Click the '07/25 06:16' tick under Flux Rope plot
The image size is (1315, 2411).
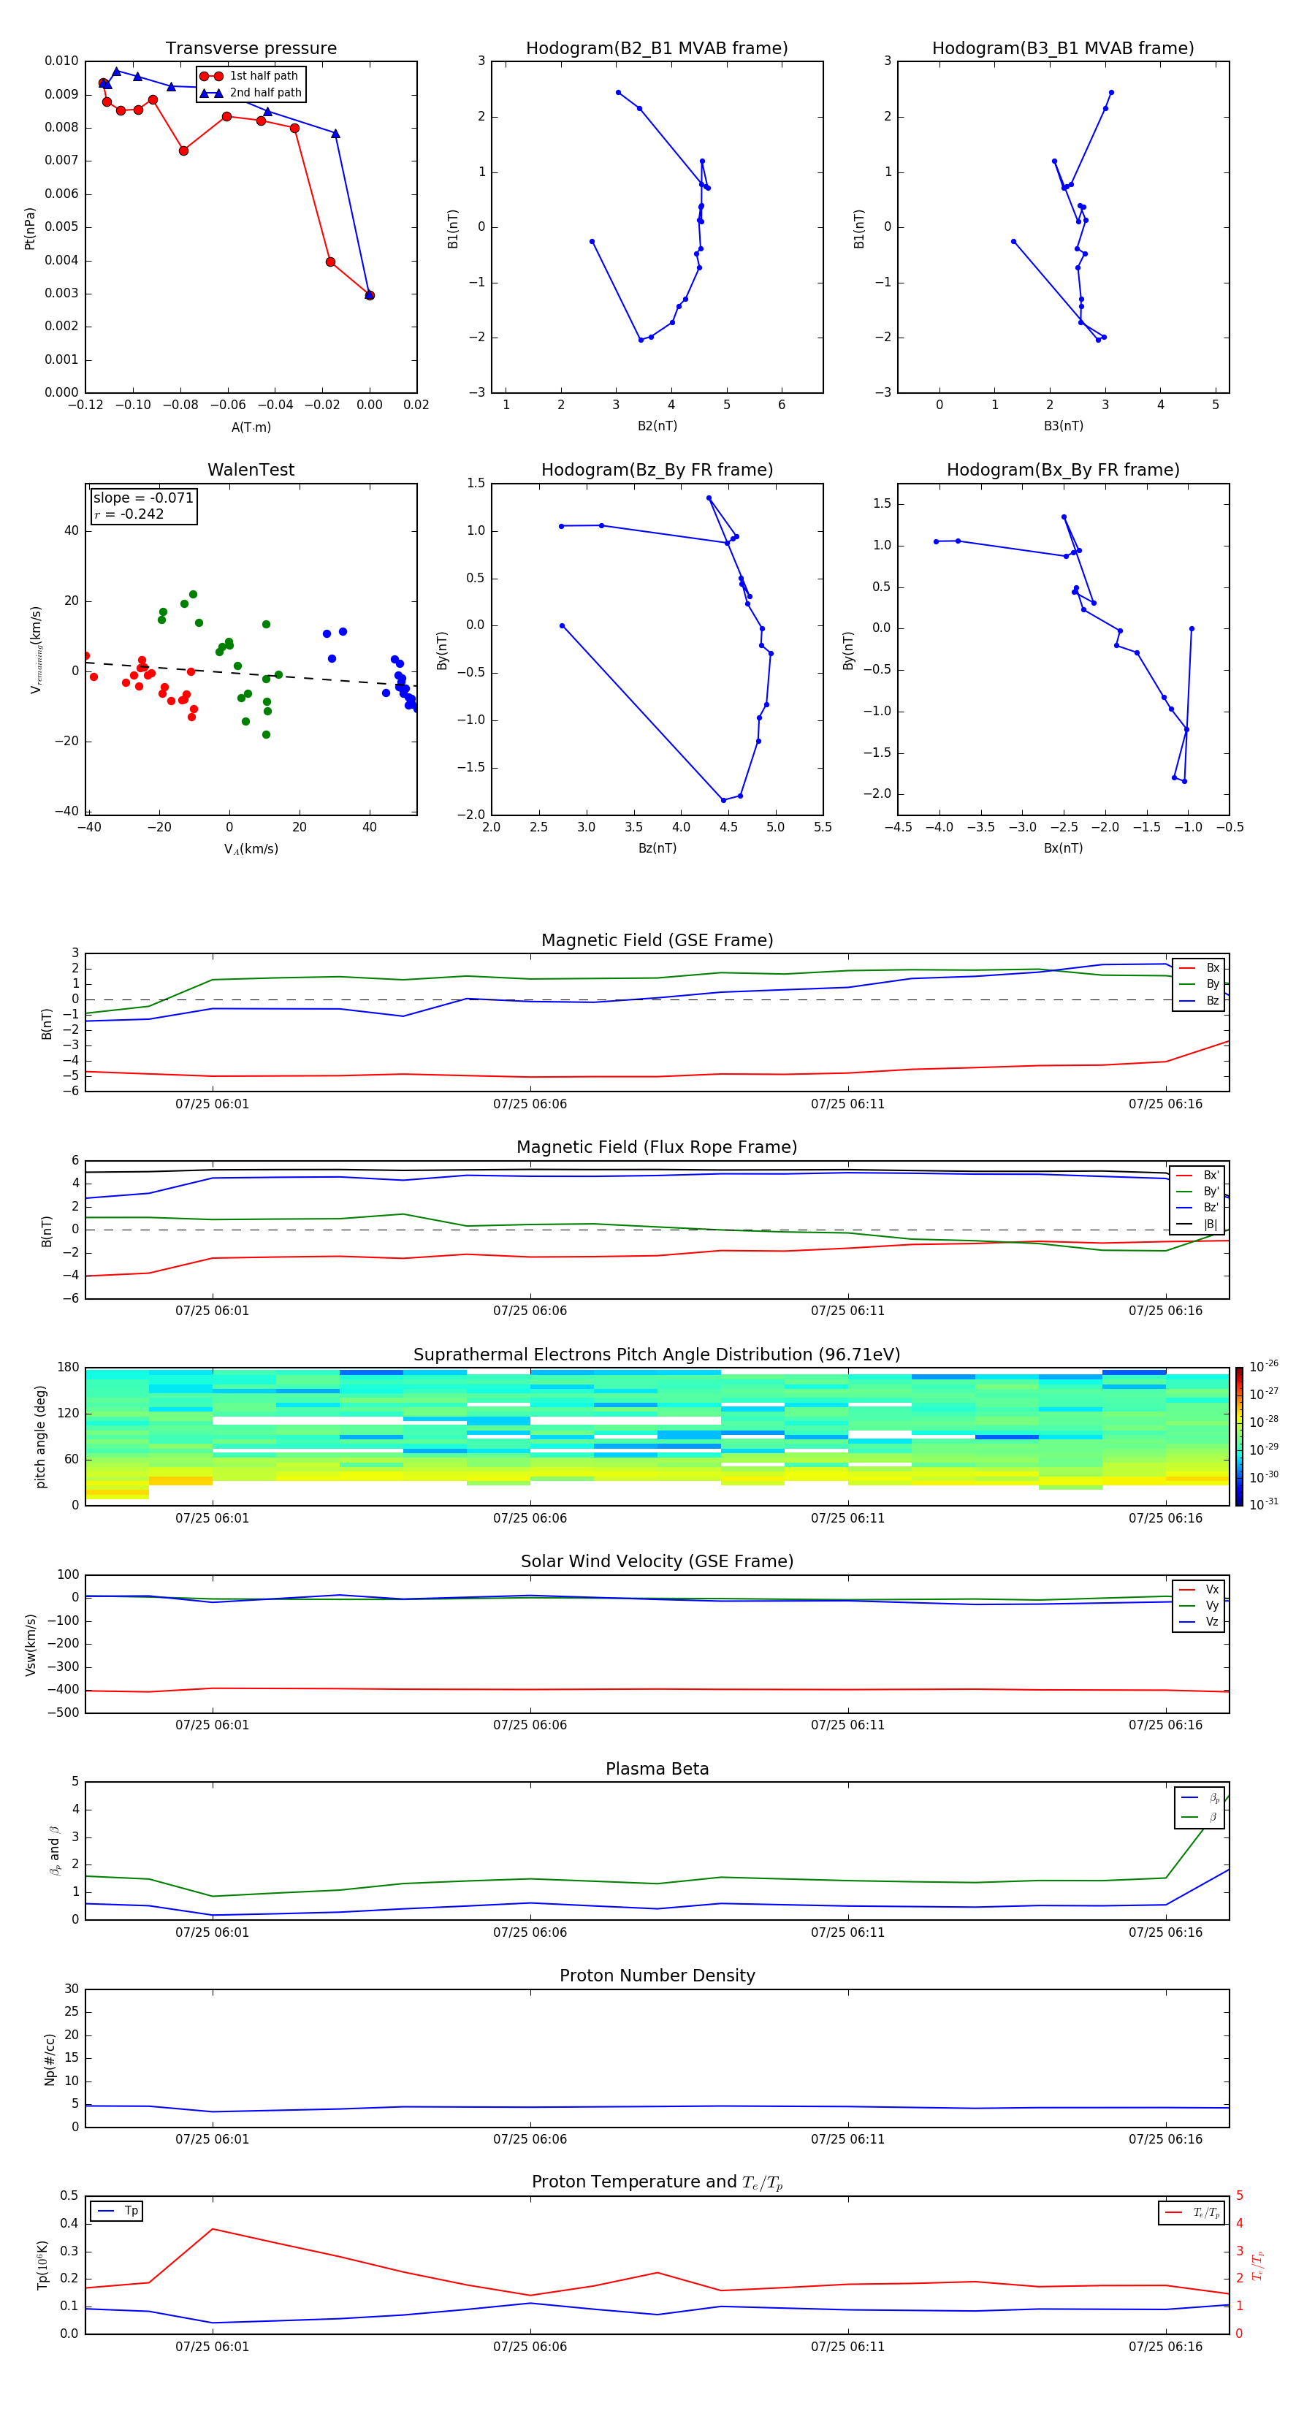[1165, 1311]
